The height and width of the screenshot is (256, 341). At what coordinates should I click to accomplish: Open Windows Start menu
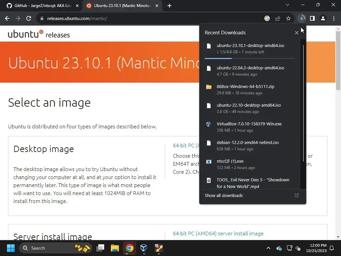pyautogui.click(x=11, y=248)
